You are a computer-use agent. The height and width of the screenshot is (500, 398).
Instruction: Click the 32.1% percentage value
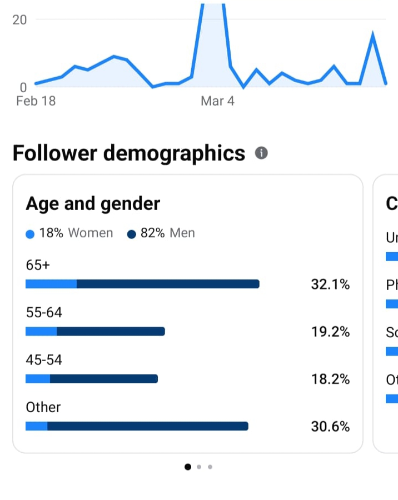coord(330,285)
